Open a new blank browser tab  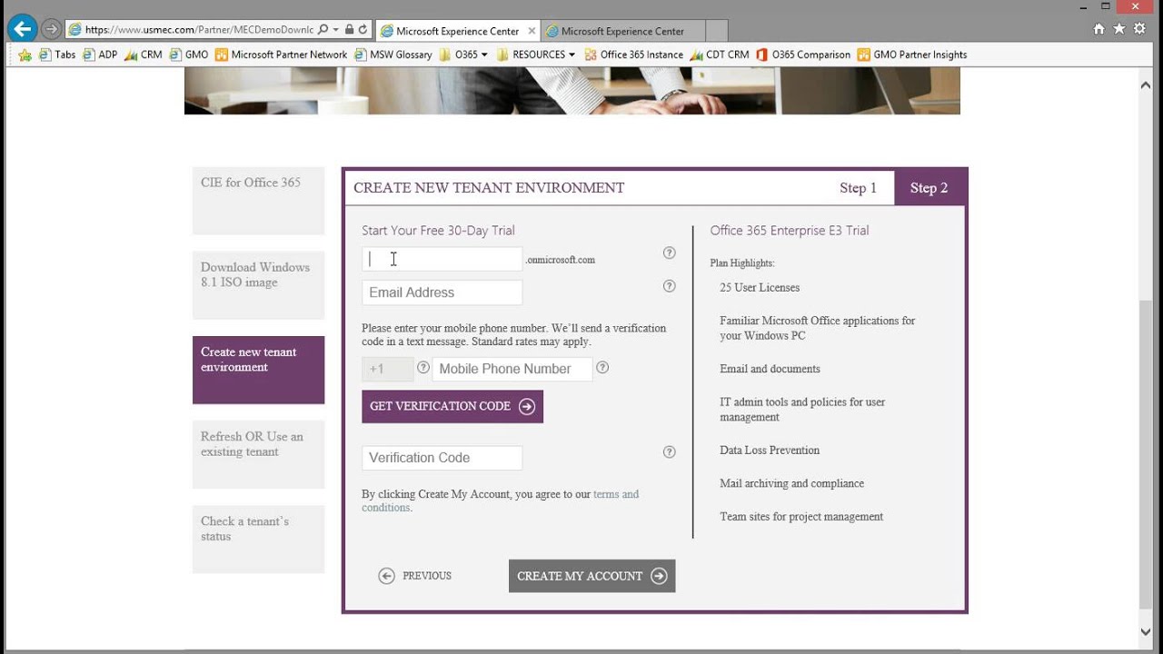716,31
